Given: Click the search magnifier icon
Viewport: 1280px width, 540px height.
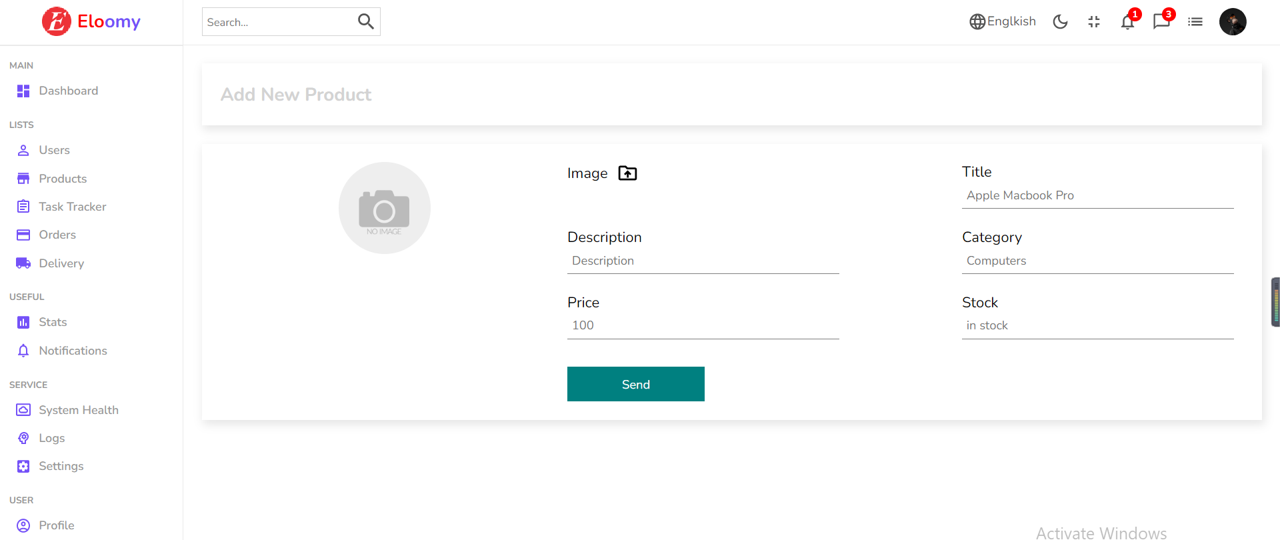Looking at the screenshot, I should (365, 21).
